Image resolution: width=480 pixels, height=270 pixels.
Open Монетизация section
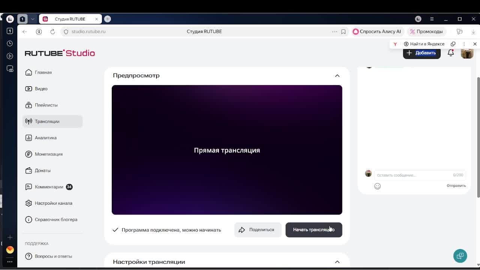[x=52, y=154]
